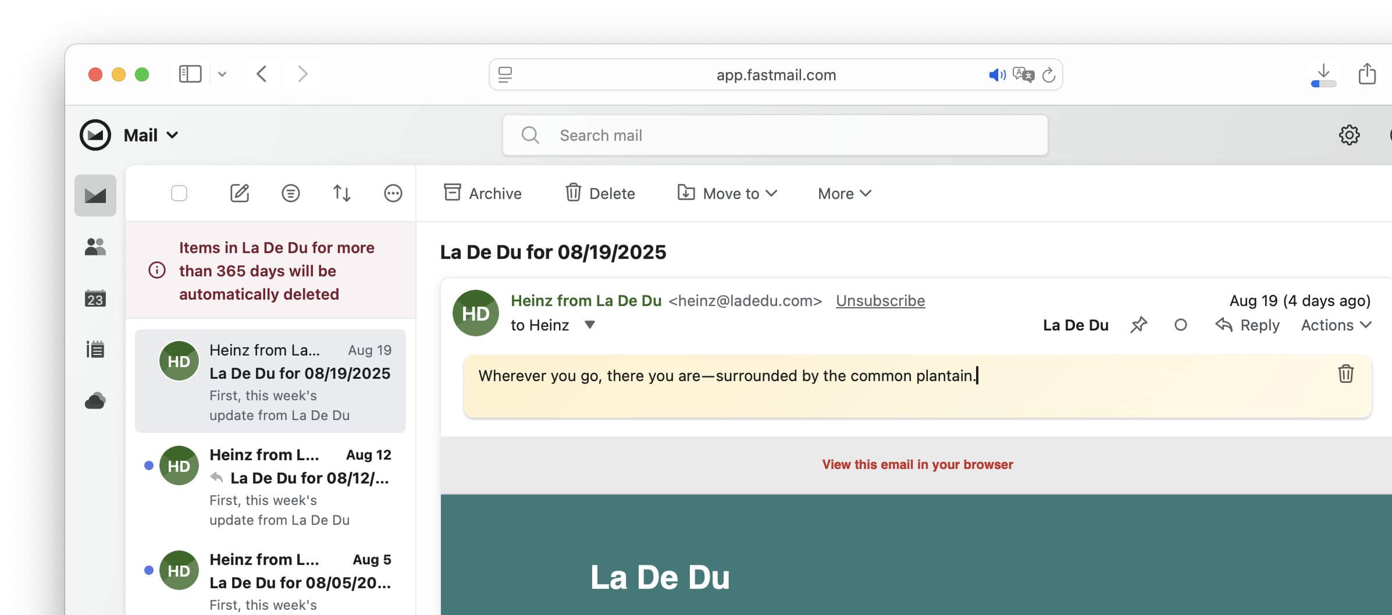Open the Safari share menu
1392x615 pixels.
point(1367,74)
